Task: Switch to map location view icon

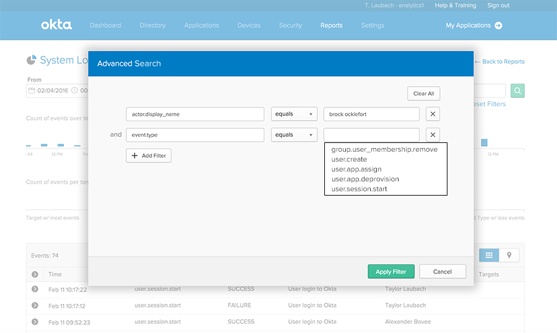Action: click(x=509, y=255)
